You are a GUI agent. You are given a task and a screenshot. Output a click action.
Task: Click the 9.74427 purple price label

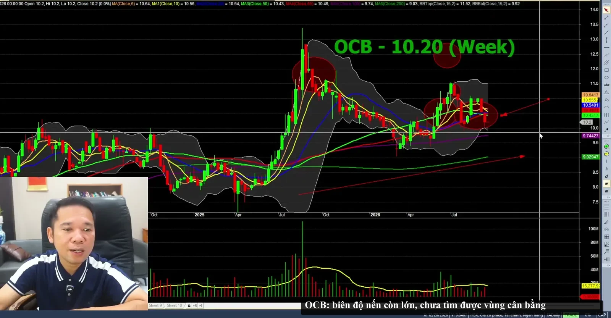point(590,136)
